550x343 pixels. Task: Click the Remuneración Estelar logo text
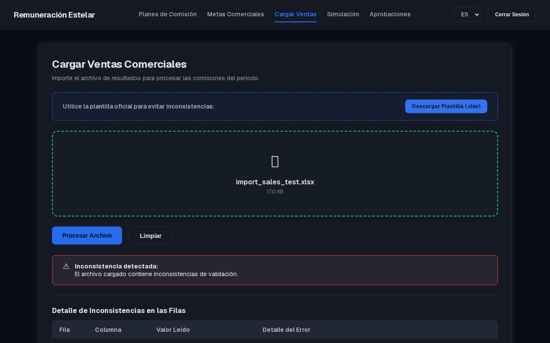click(54, 15)
